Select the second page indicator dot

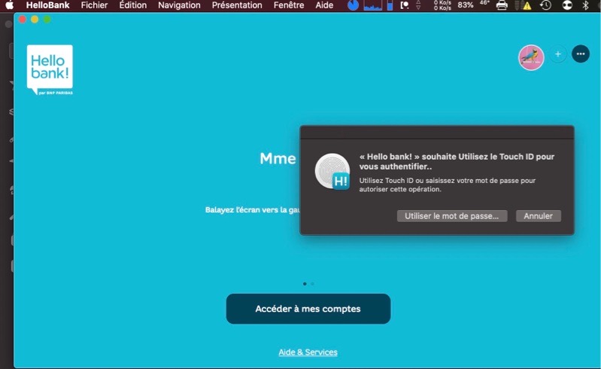point(312,284)
